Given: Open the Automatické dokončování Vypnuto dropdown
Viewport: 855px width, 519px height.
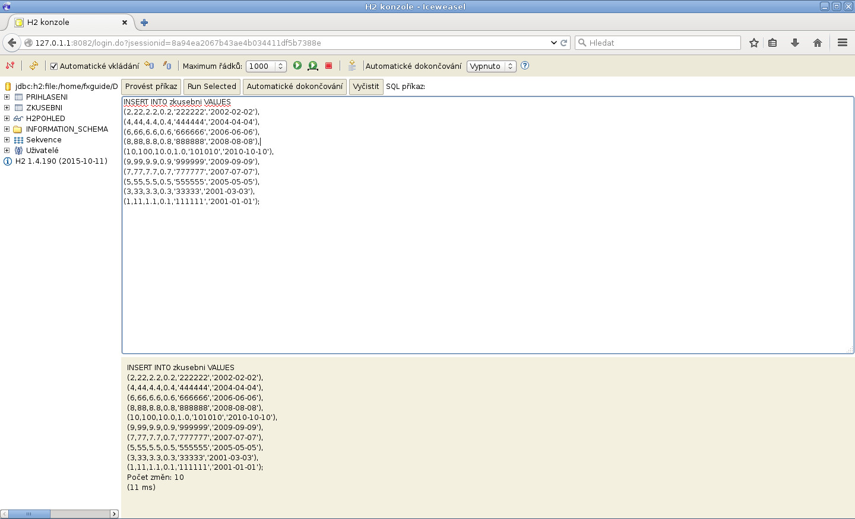Looking at the screenshot, I should (x=491, y=66).
